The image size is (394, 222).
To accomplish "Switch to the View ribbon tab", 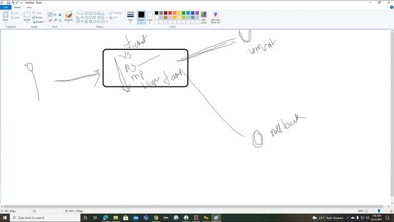I will [29, 7].
